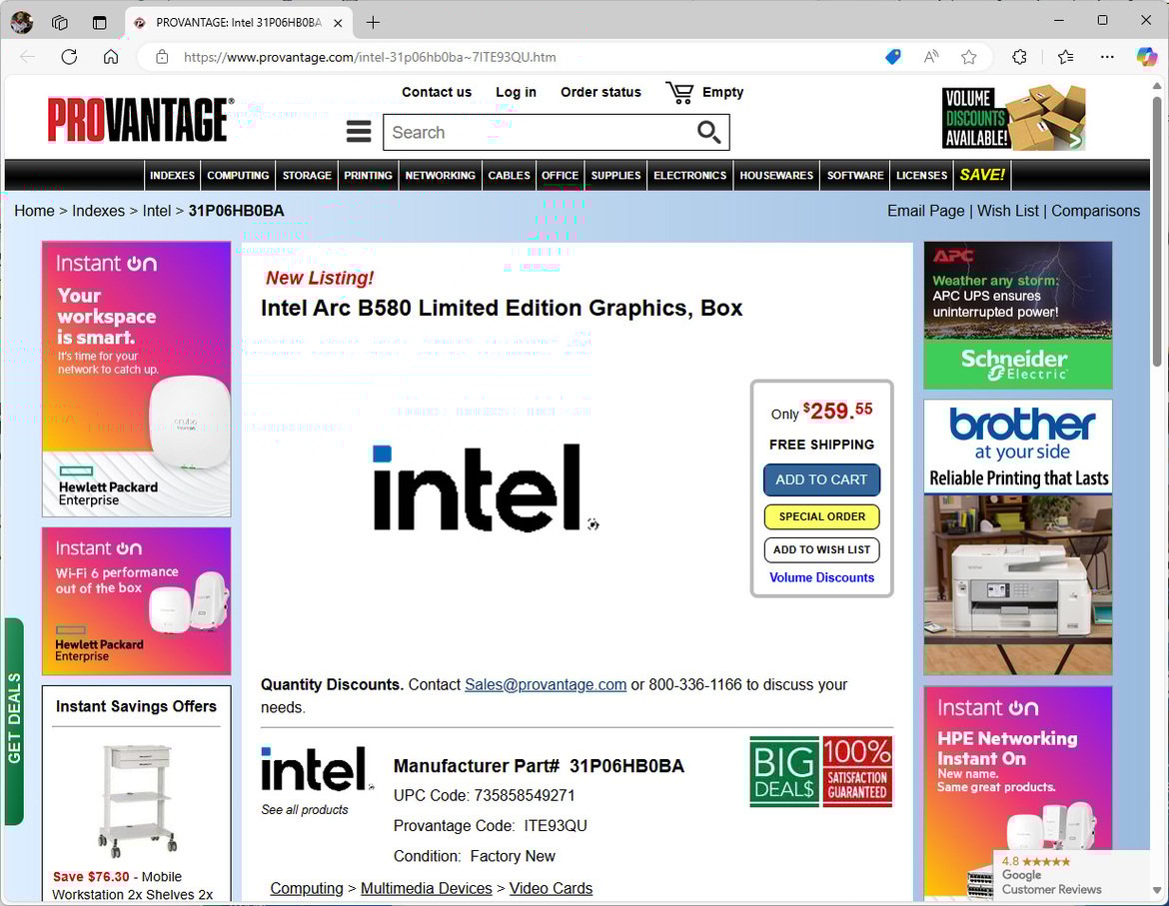This screenshot has width=1169, height=906.
Task: Click the SPECIAL ORDER button
Action: 821,516
